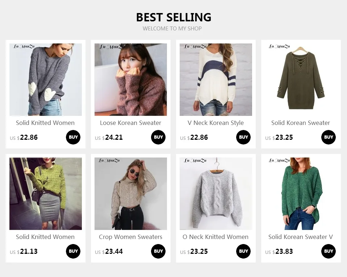This screenshot has width=347, height=277.
Task: Open the beige cropped turtleneck photo
Action: pyautogui.click(x=131, y=194)
